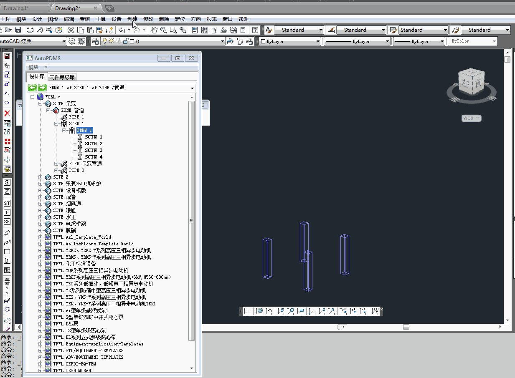The image size is (515, 378).
Task: Open the Layer Properties Manager icon
Action: point(95,41)
